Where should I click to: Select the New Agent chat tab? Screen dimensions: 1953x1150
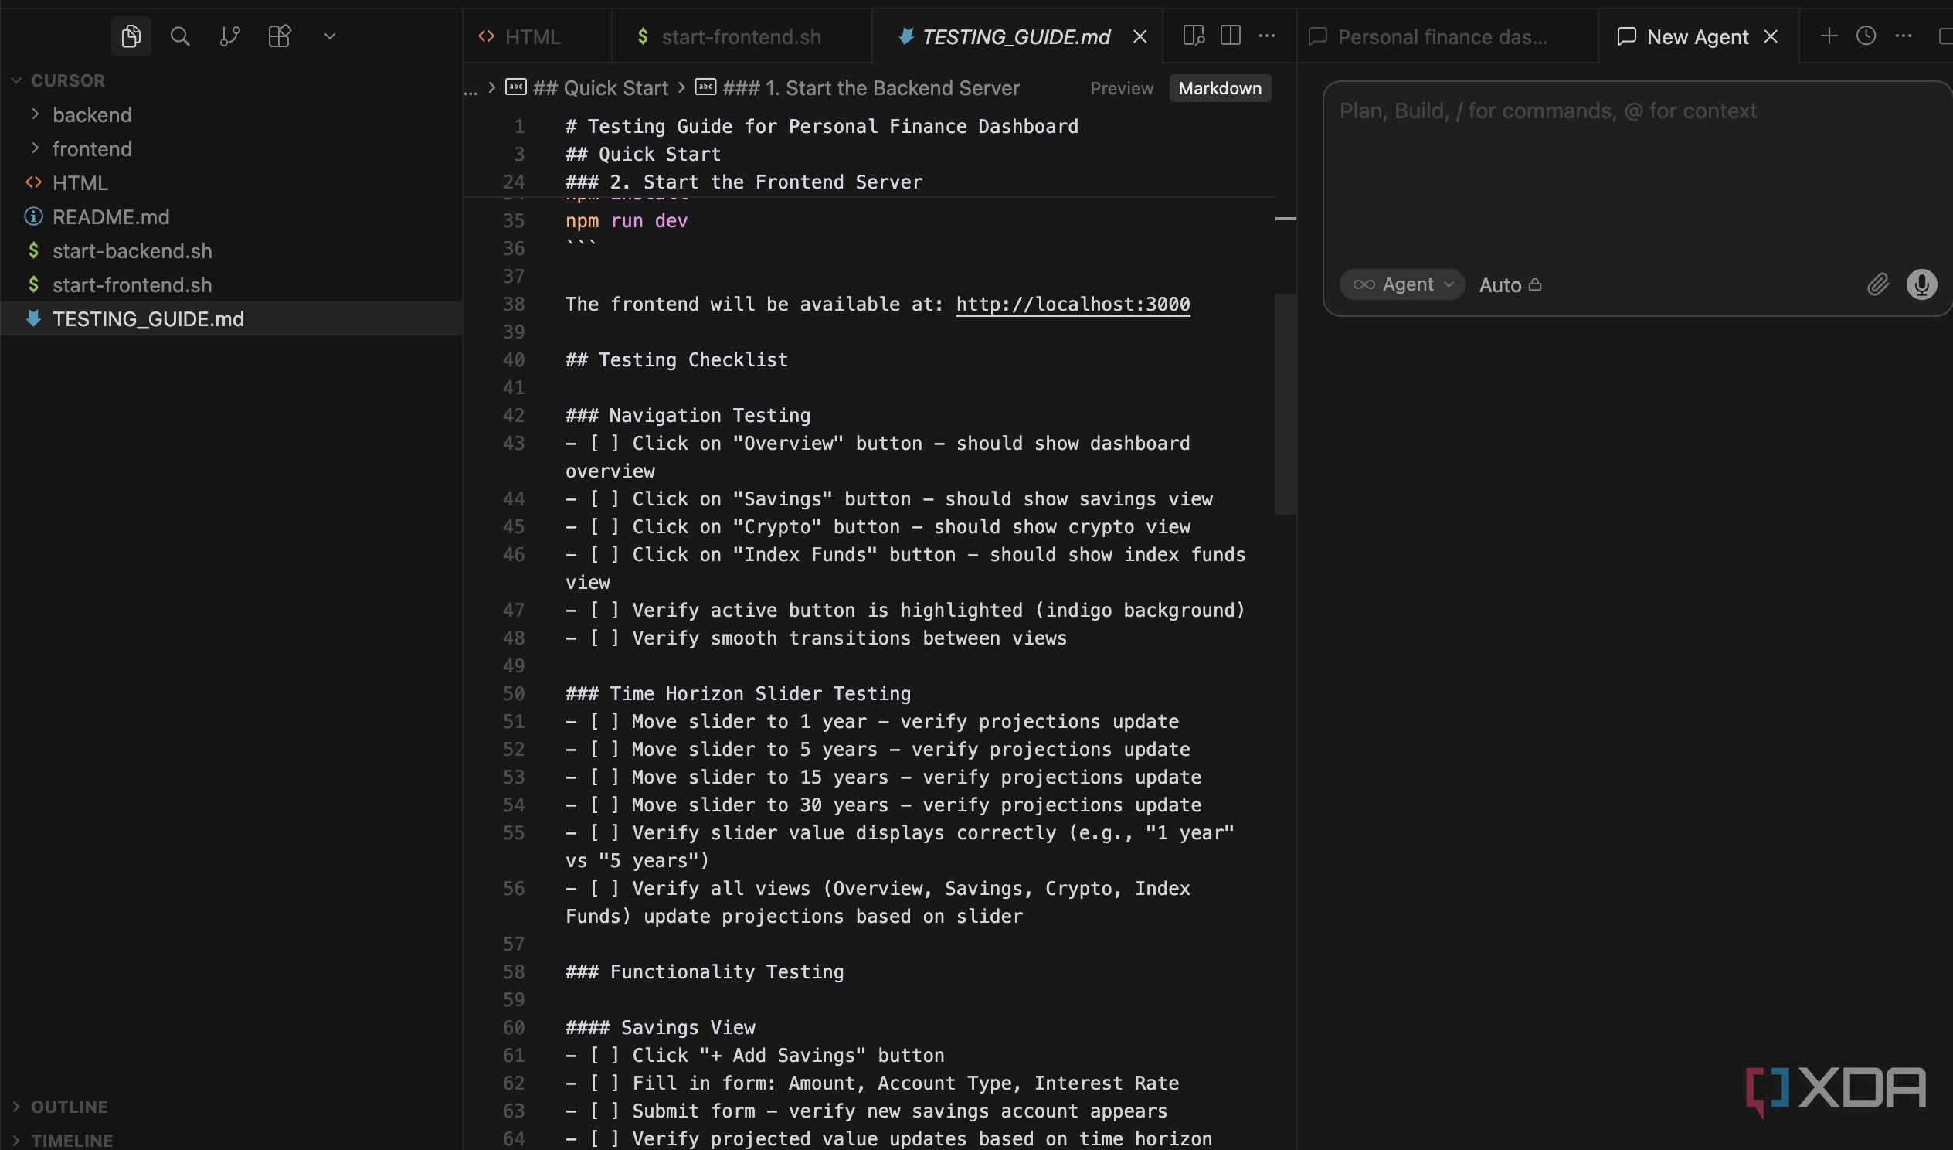pyautogui.click(x=1697, y=36)
